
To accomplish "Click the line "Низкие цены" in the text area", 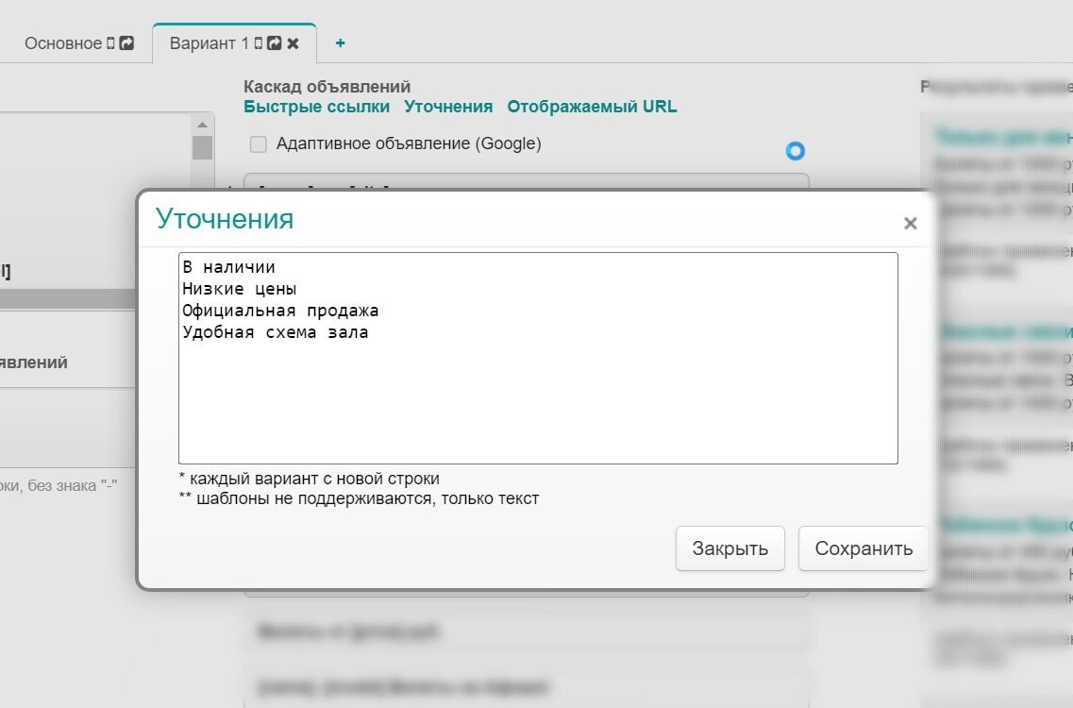I will [240, 289].
